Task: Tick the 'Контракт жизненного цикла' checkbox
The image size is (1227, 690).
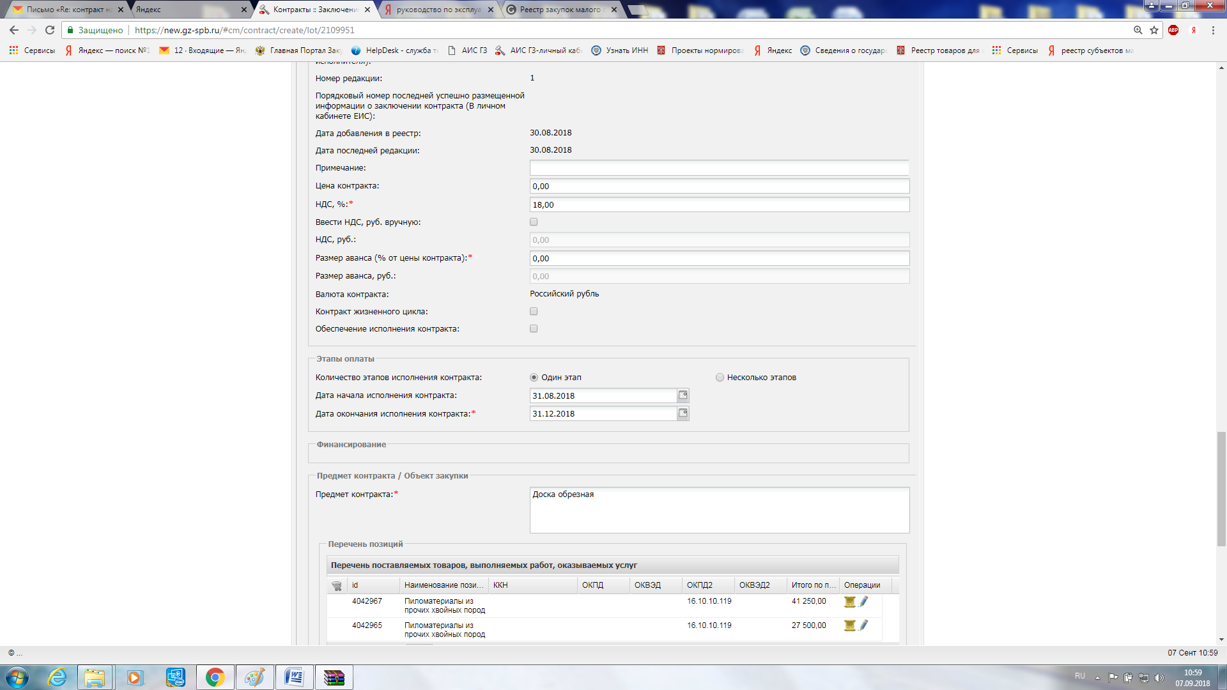Action: click(534, 311)
